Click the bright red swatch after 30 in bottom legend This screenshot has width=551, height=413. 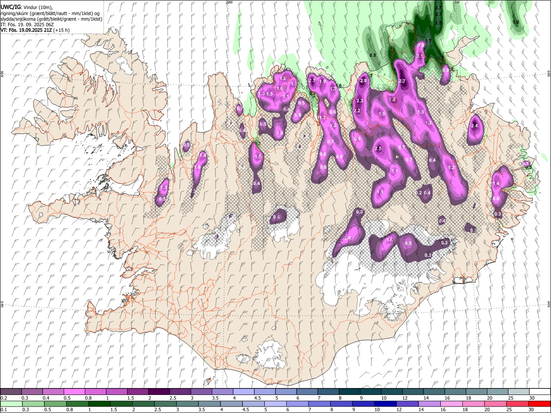(x=540, y=404)
